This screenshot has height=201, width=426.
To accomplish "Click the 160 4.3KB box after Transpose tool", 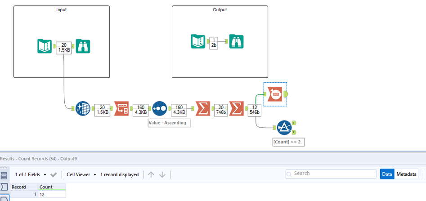I will (x=140, y=110).
